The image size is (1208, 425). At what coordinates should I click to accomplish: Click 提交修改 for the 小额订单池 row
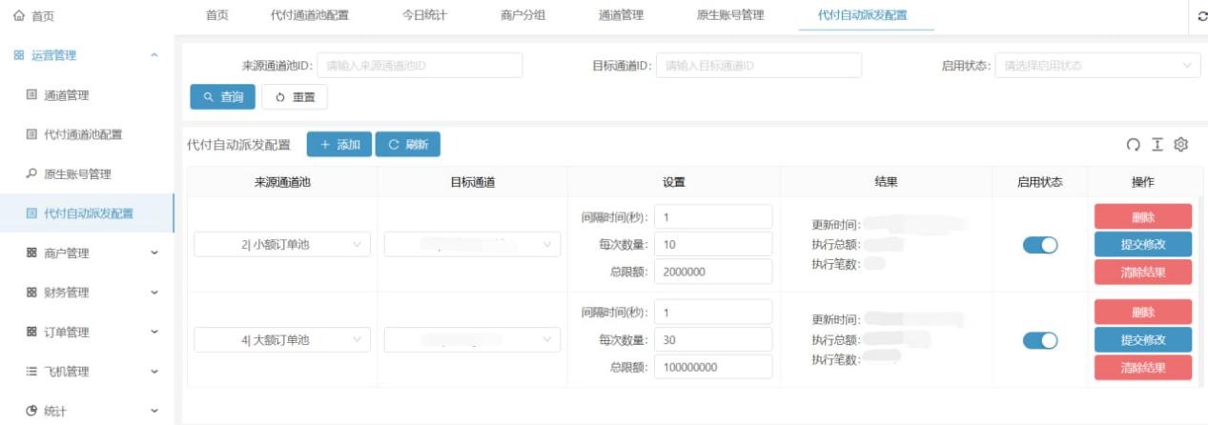1143,244
